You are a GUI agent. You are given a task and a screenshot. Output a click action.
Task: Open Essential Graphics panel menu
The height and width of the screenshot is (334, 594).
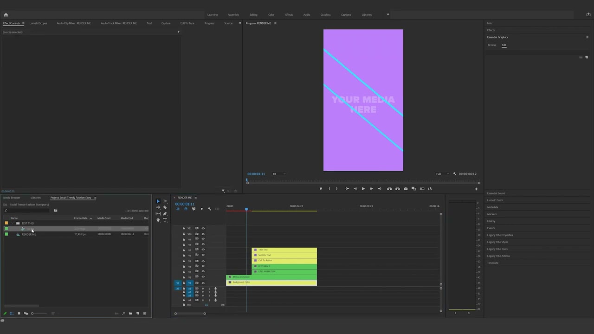587,37
